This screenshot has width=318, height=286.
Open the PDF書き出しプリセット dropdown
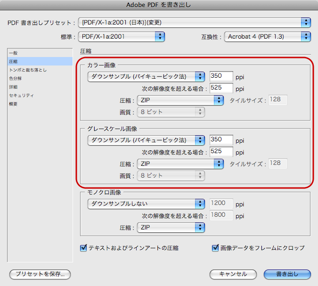[194, 22]
